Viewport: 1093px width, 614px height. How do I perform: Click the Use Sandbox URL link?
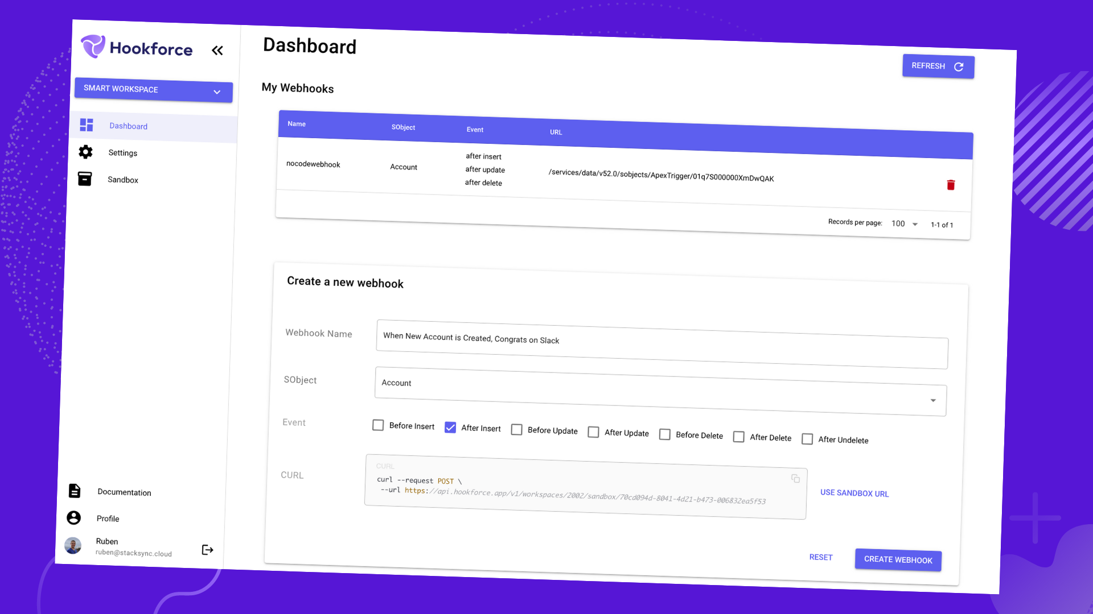854,493
